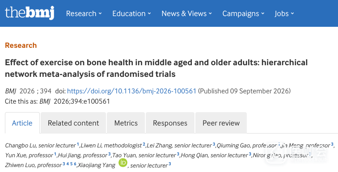This screenshot has height=172, width=338.
Task: Click affiliation superscript 6 after Zhiwen Luo
Action: click(x=75, y=164)
